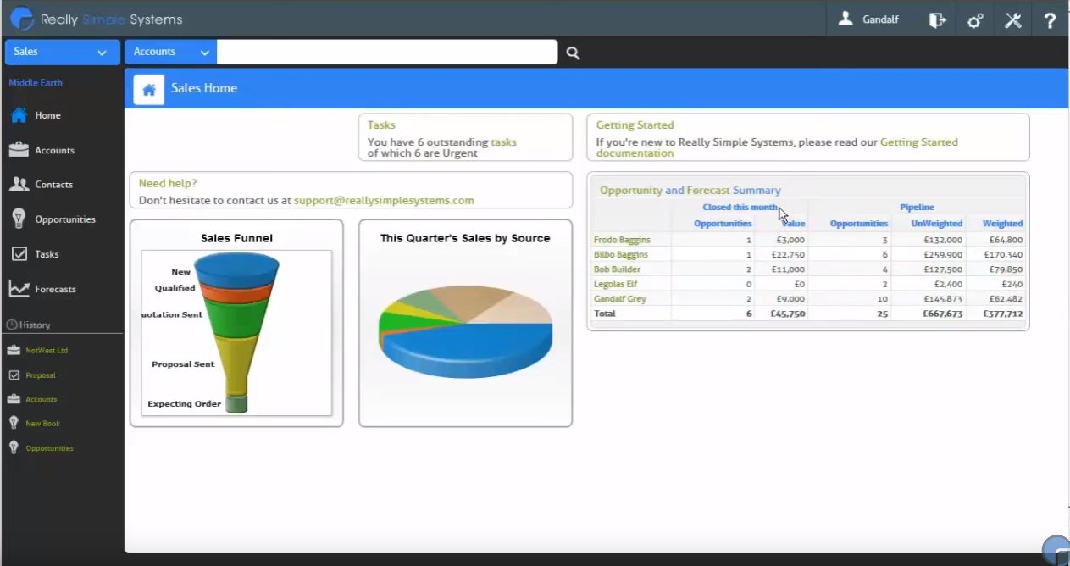This screenshot has height=566, width=1070.
Task: Expand the Accounts search scope dropdown
Action: pos(171,52)
